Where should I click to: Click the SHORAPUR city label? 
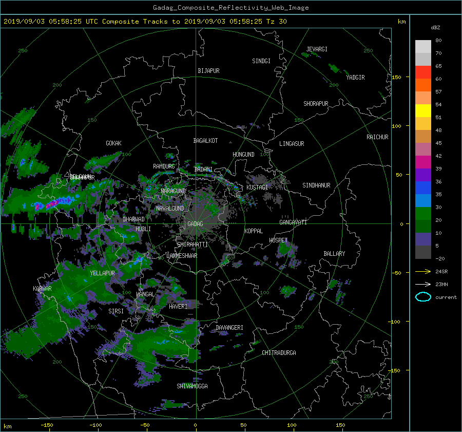pos(316,104)
